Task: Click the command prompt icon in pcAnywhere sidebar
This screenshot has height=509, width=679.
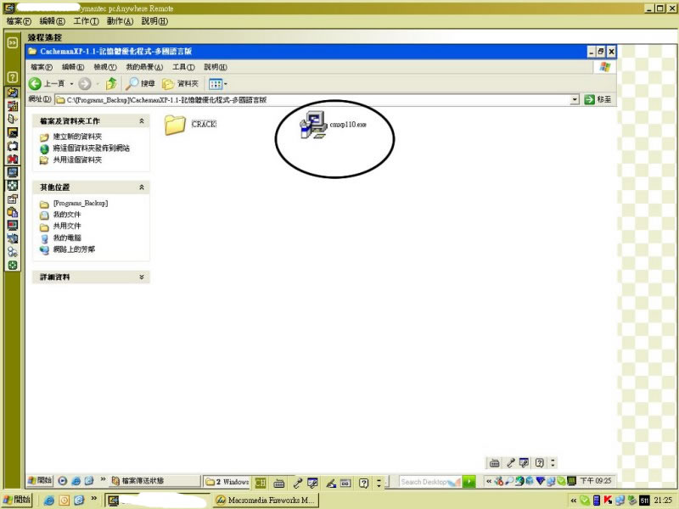Action: click(x=13, y=132)
